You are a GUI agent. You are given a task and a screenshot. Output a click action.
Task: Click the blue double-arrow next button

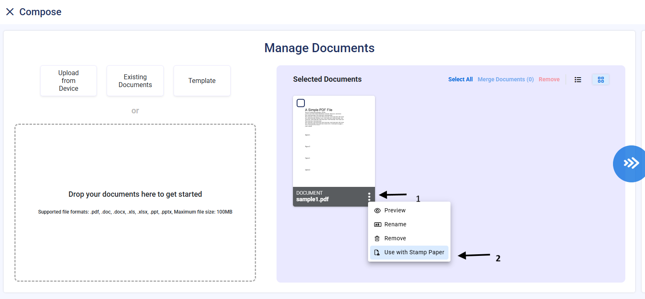631,163
